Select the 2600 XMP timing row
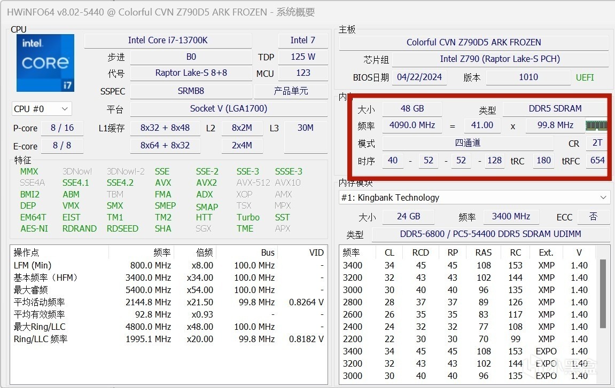615x388 pixels. point(468,315)
